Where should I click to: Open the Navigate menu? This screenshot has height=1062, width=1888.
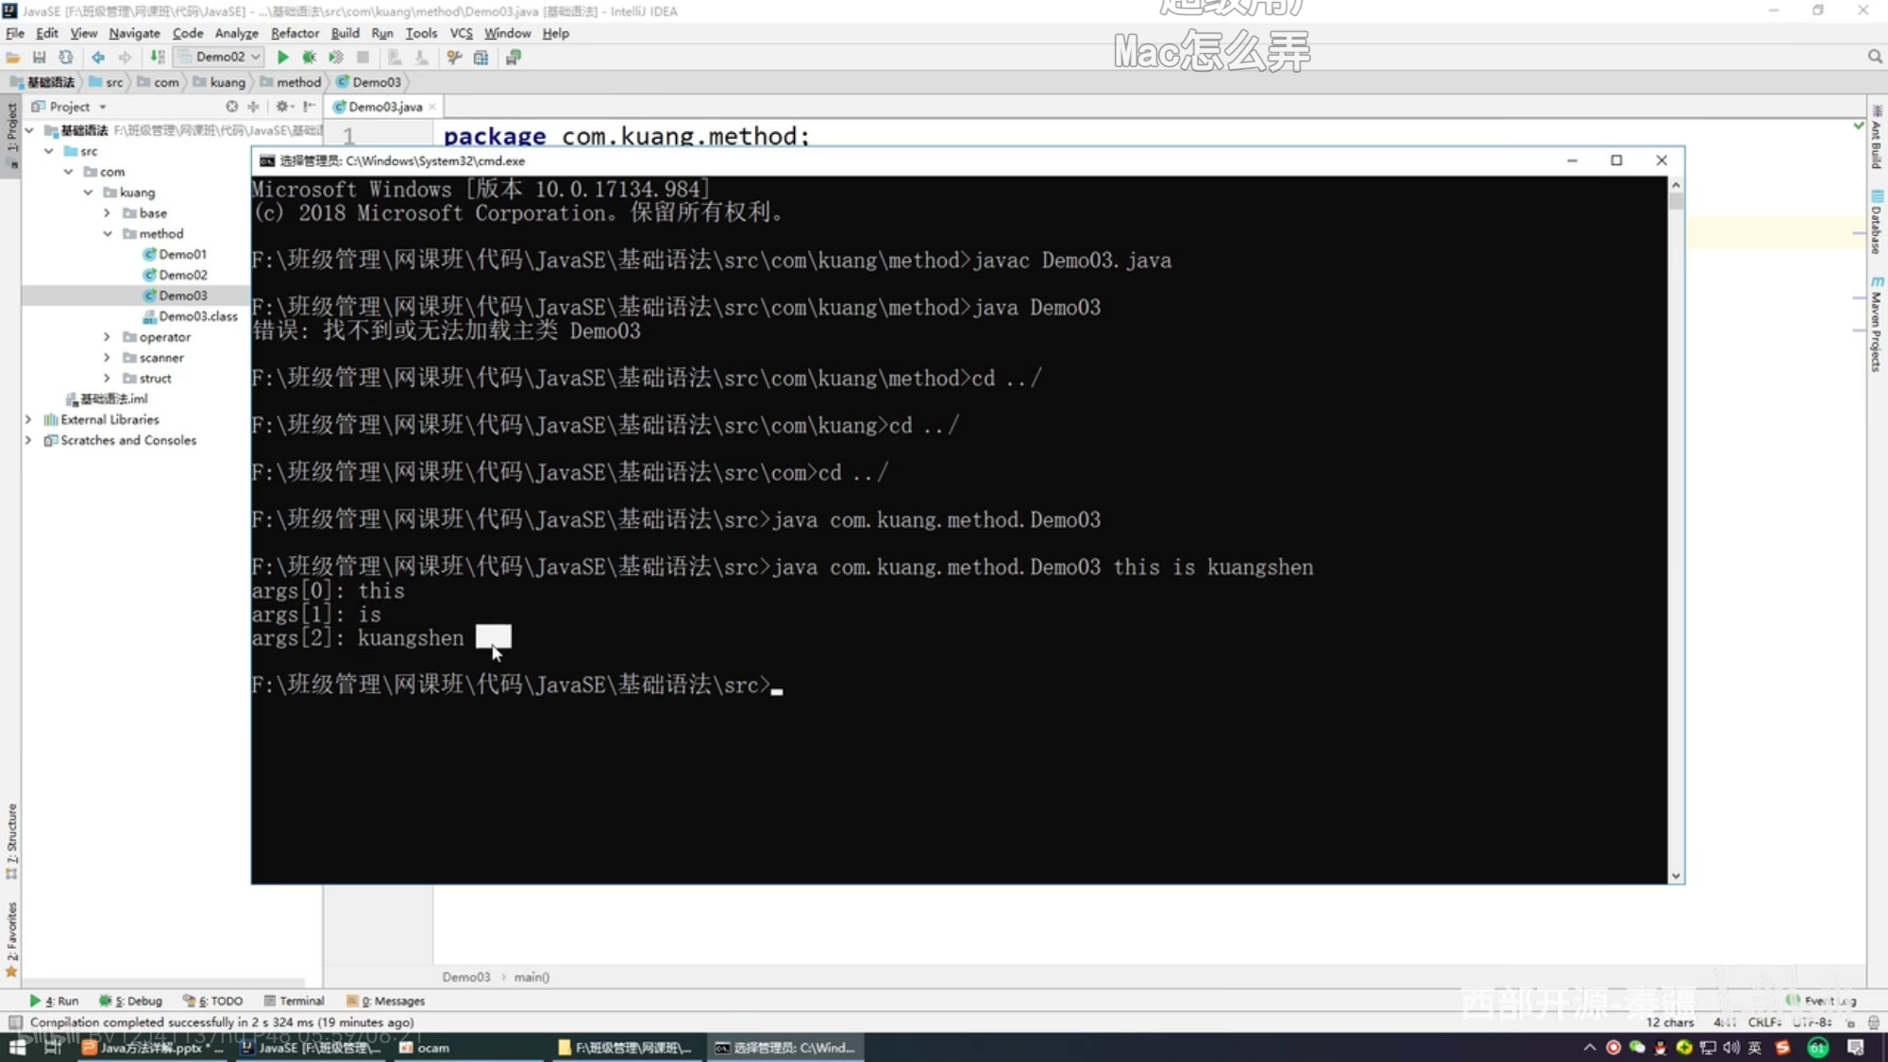pyautogui.click(x=134, y=33)
